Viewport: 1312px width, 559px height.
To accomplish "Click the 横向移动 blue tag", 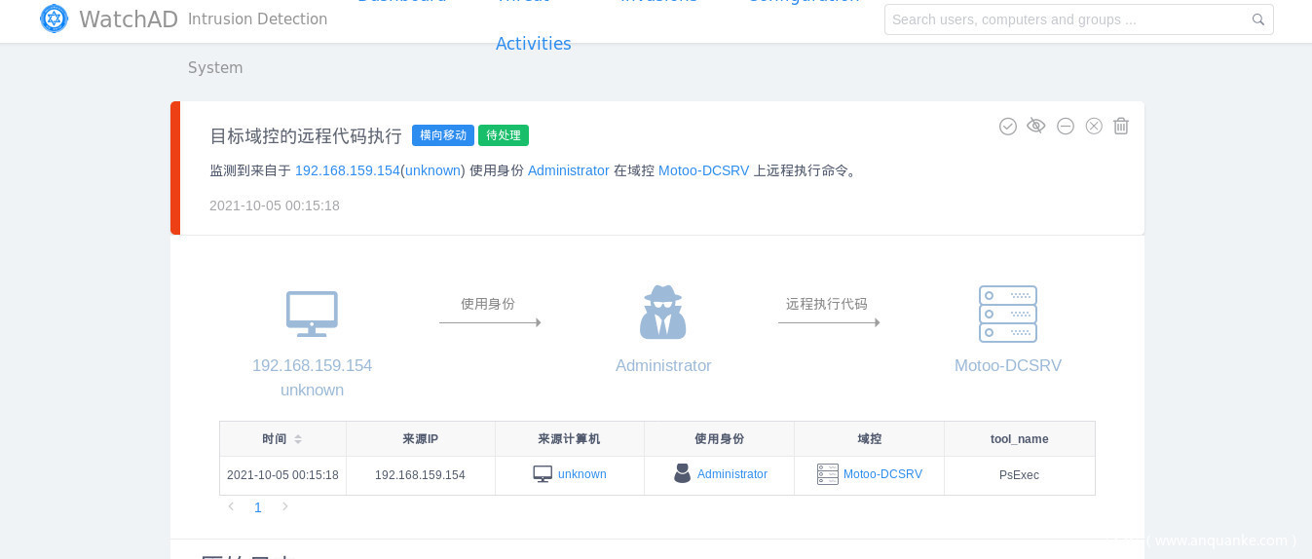I will 442,135.
